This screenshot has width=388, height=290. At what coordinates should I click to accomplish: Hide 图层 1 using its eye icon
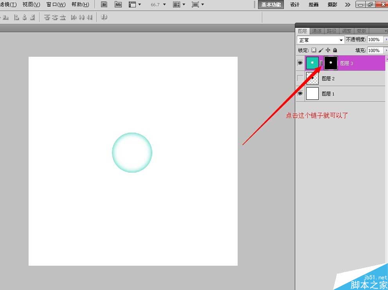tap(300, 94)
